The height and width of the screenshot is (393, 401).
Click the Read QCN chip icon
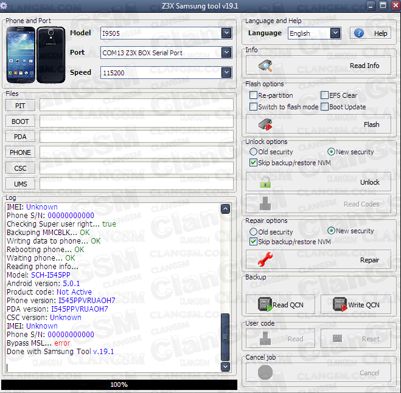(265, 304)
